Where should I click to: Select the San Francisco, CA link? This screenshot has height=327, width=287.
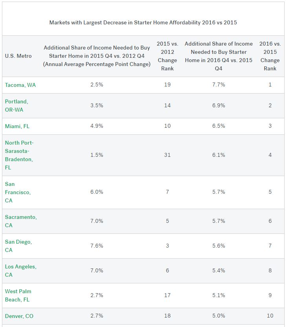18,192
